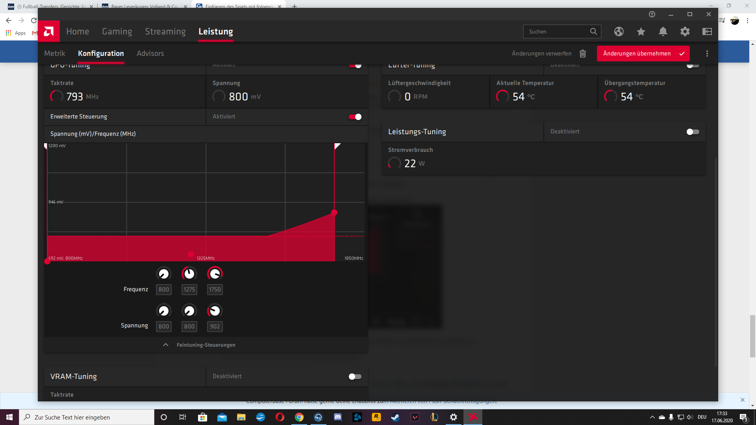Show hidden system tray icons
Viewport: 756px width, 425px height.
pos(652,417)
